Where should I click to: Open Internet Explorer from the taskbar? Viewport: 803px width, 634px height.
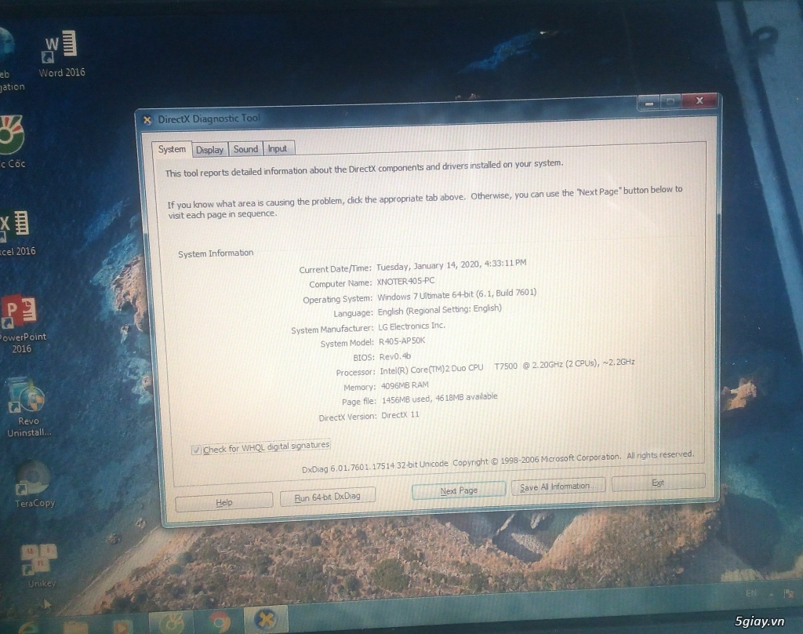tap(28, 626)
